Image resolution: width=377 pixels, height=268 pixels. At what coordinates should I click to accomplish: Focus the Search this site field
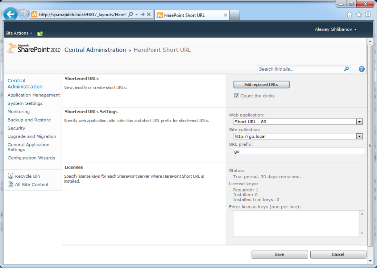(x=300, y=69)
